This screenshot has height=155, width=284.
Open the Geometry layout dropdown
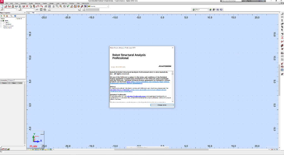108,6
